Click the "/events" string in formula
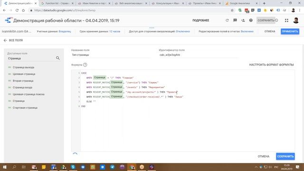 pos(132,87)
